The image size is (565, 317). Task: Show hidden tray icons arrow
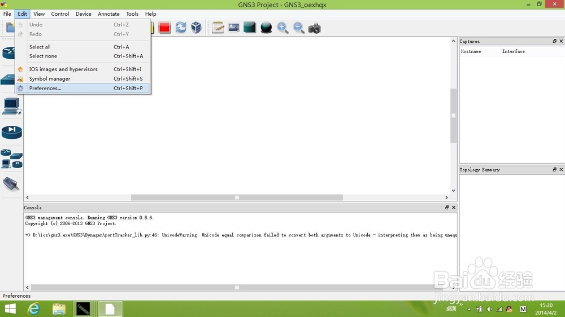coord(469,309)
